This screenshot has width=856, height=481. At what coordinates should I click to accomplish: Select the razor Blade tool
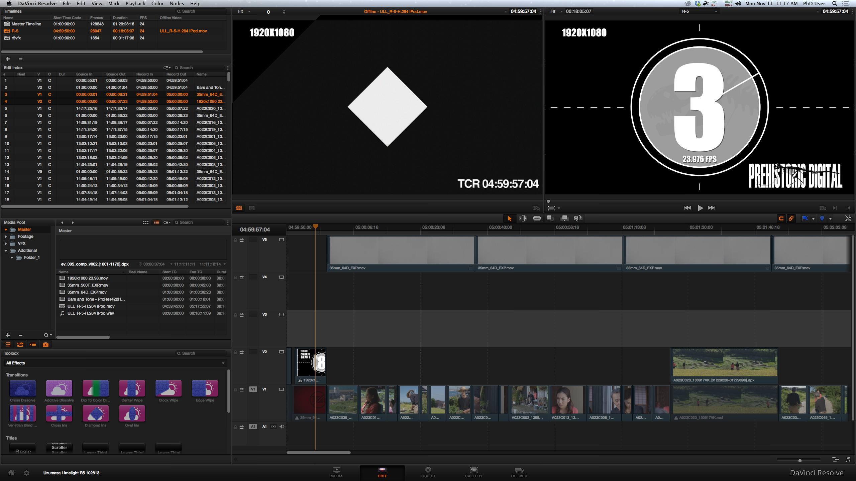(537, 218)
